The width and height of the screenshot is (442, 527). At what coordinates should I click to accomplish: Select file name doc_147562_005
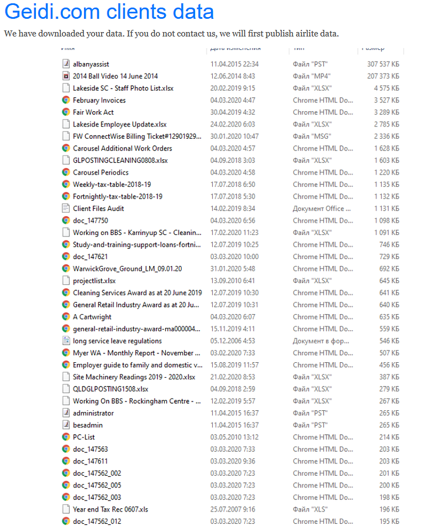pos(97,486)
